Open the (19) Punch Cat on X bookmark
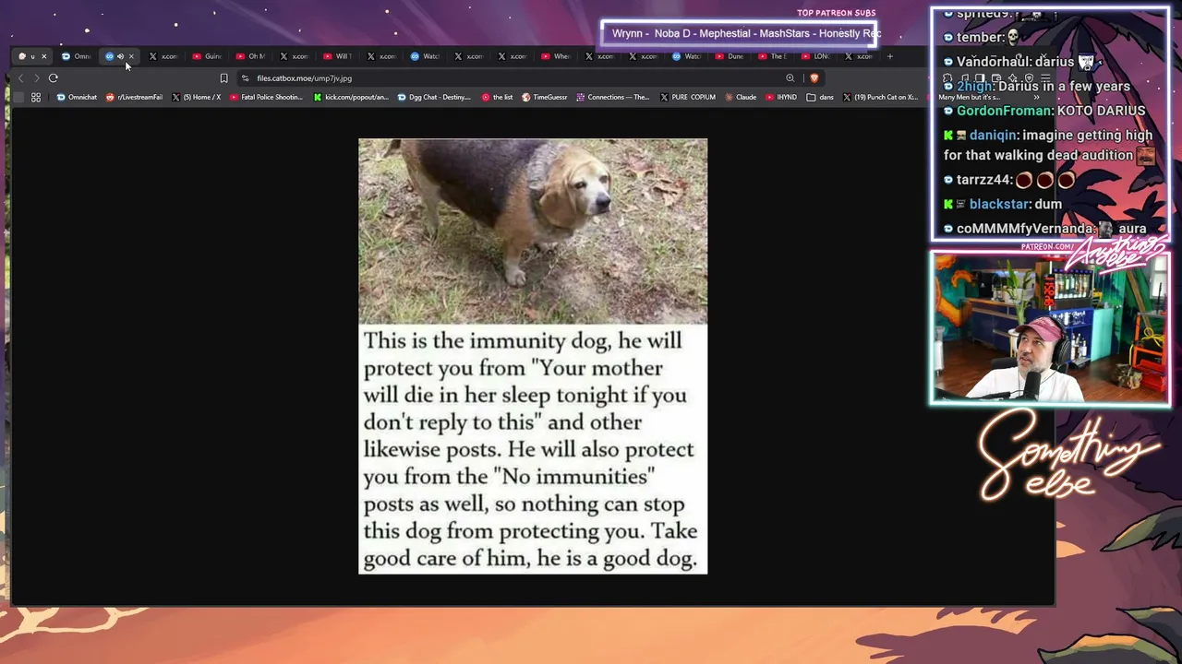The width and height of the screenshot is (1182, 664). (880, 97)
